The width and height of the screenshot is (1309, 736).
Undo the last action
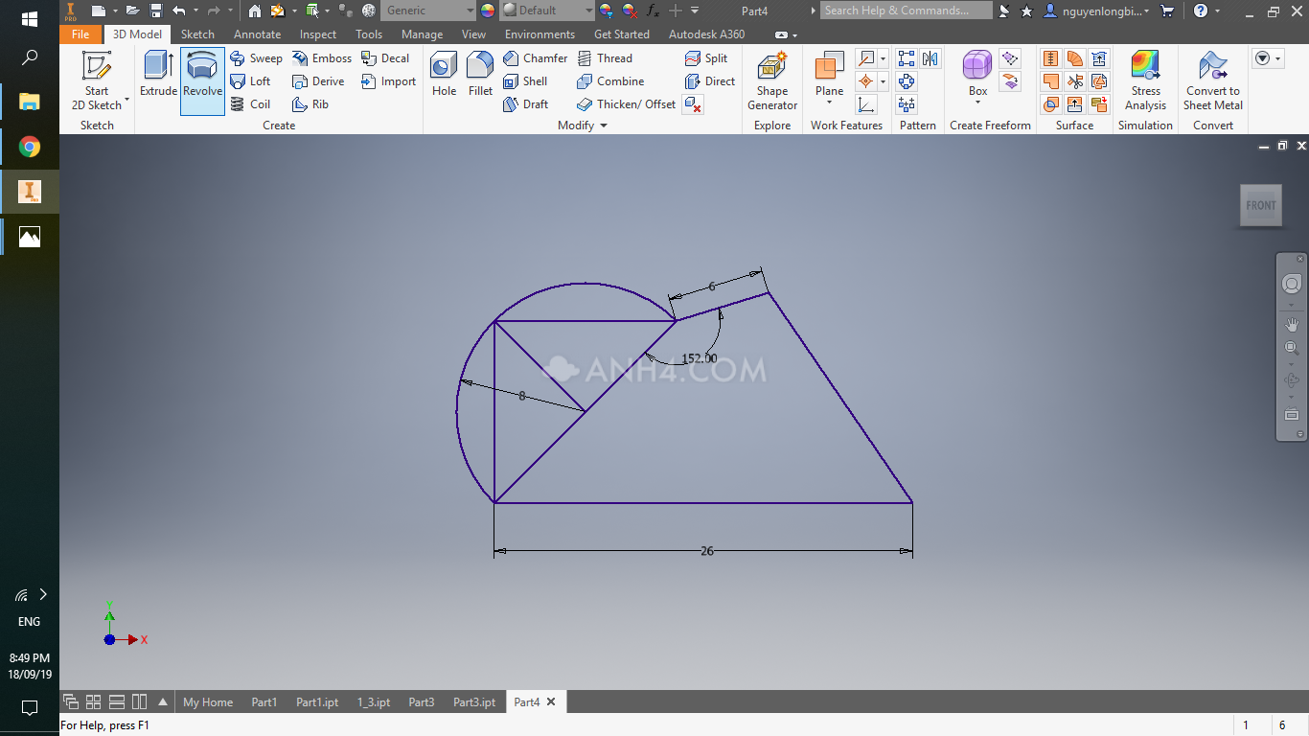(179, 11)
